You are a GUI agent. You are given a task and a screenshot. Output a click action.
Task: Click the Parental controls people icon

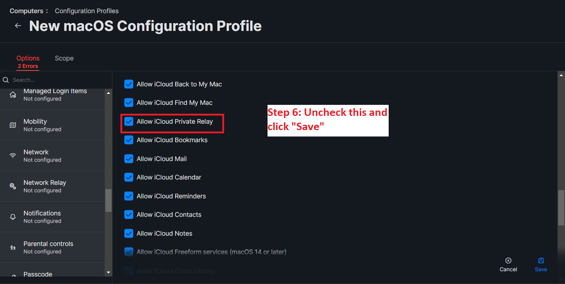13,247
